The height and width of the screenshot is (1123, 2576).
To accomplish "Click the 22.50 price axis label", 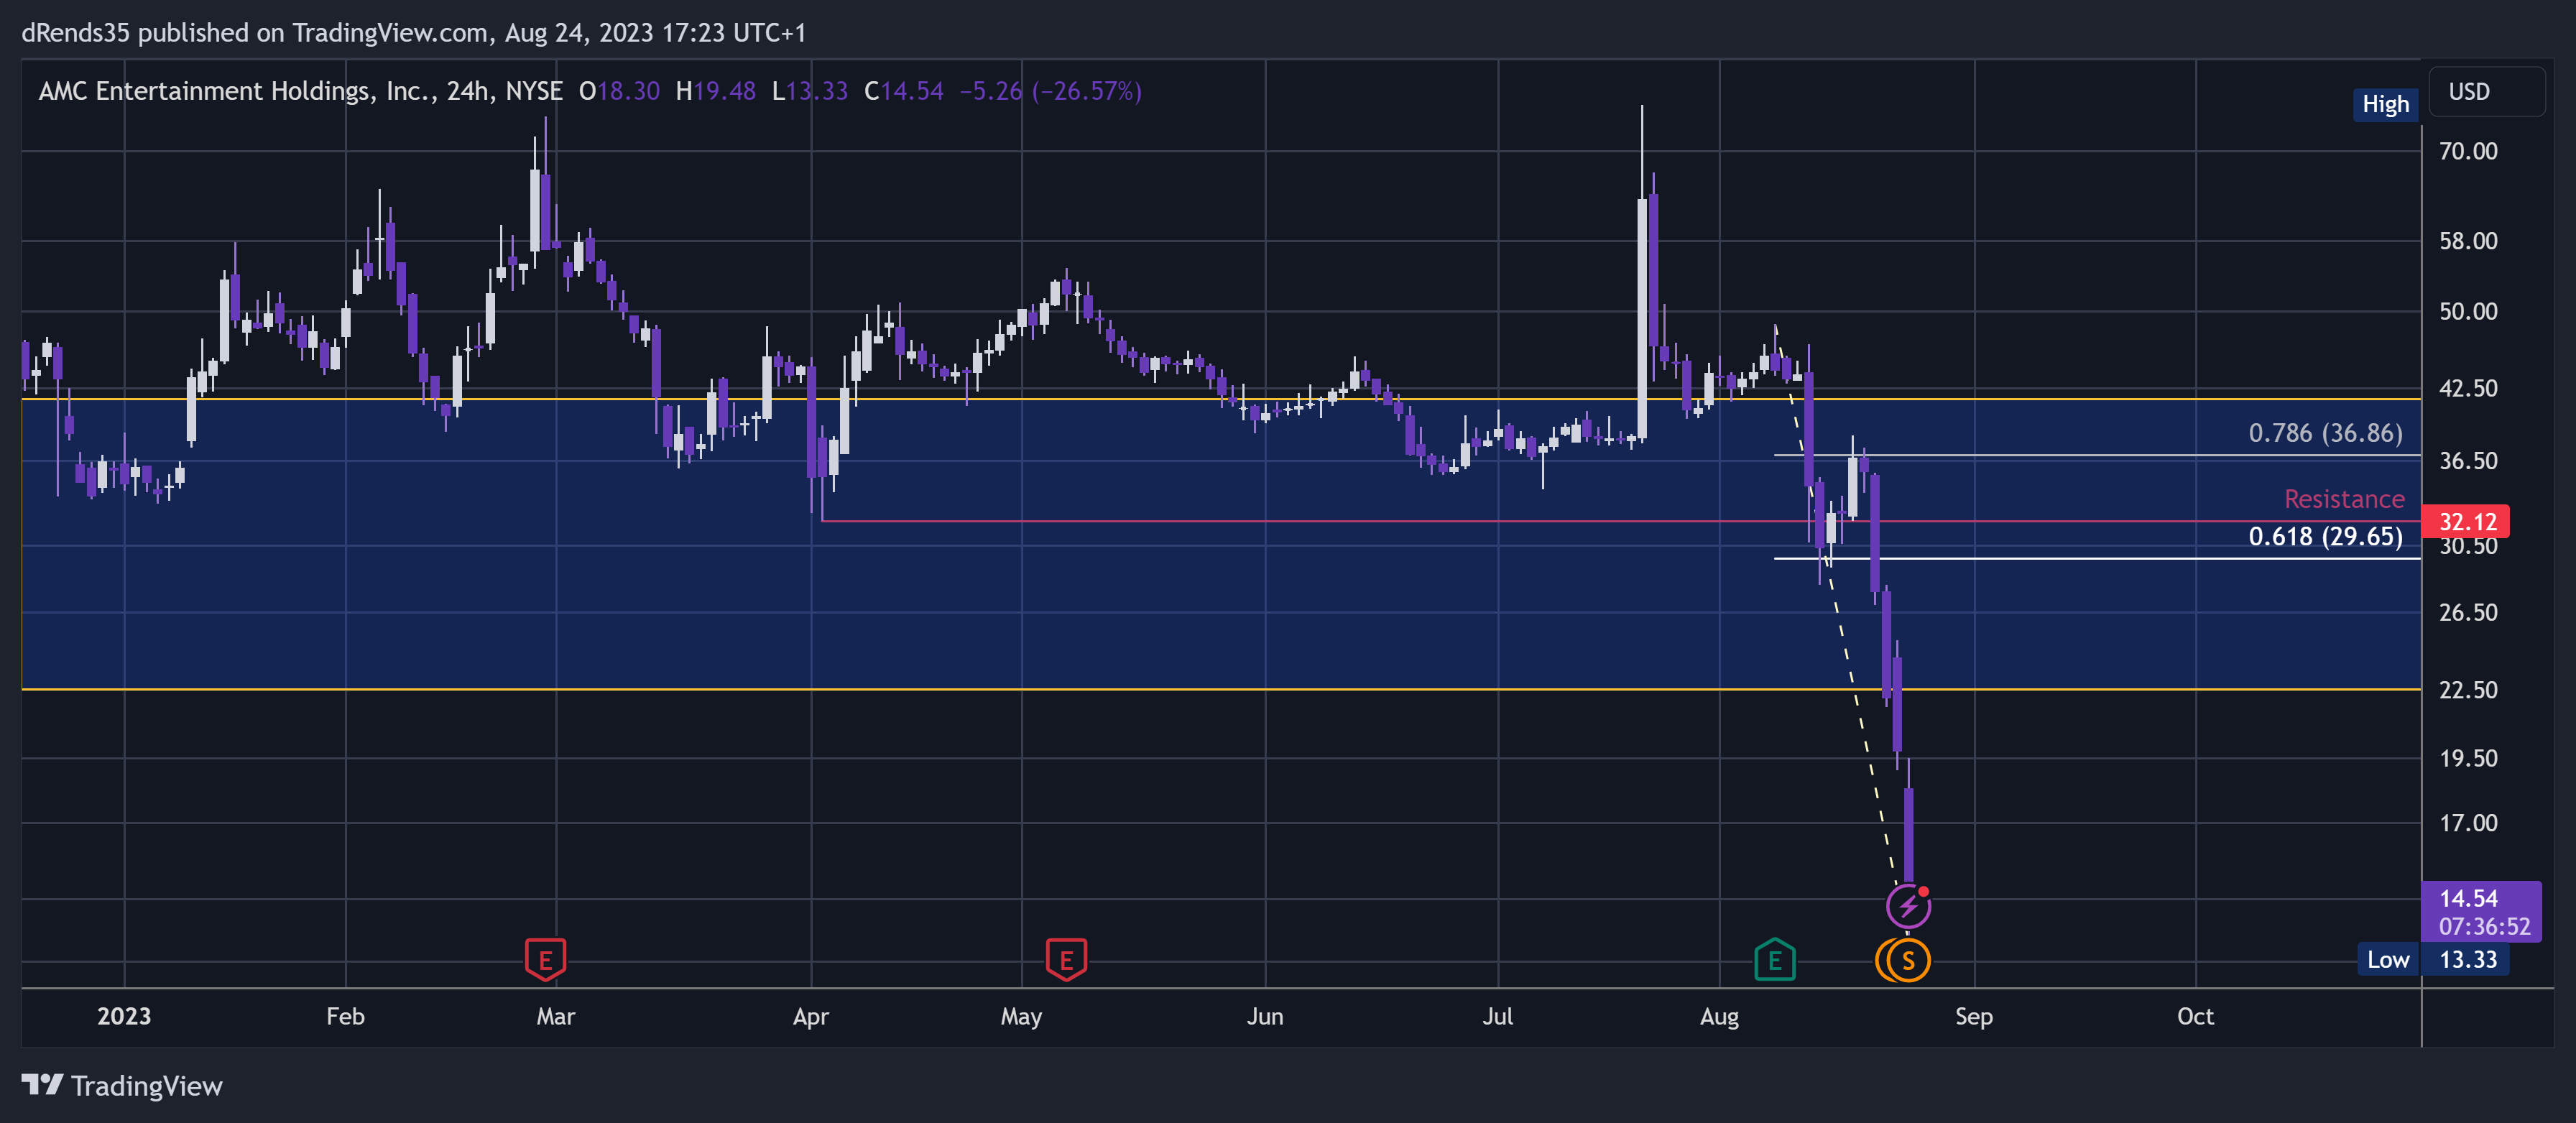I will tap(2467, 689).
